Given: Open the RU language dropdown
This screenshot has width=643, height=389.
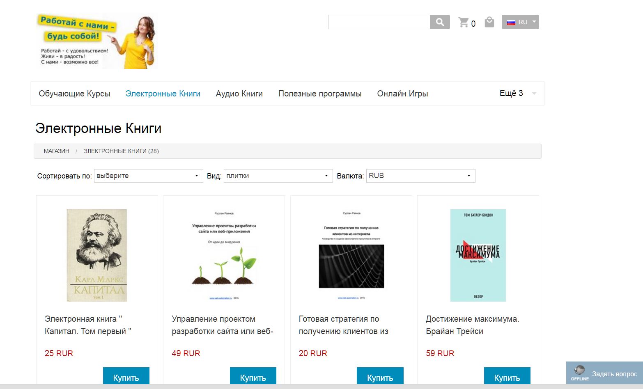Looking at the screenshot, I should point(520,22).
